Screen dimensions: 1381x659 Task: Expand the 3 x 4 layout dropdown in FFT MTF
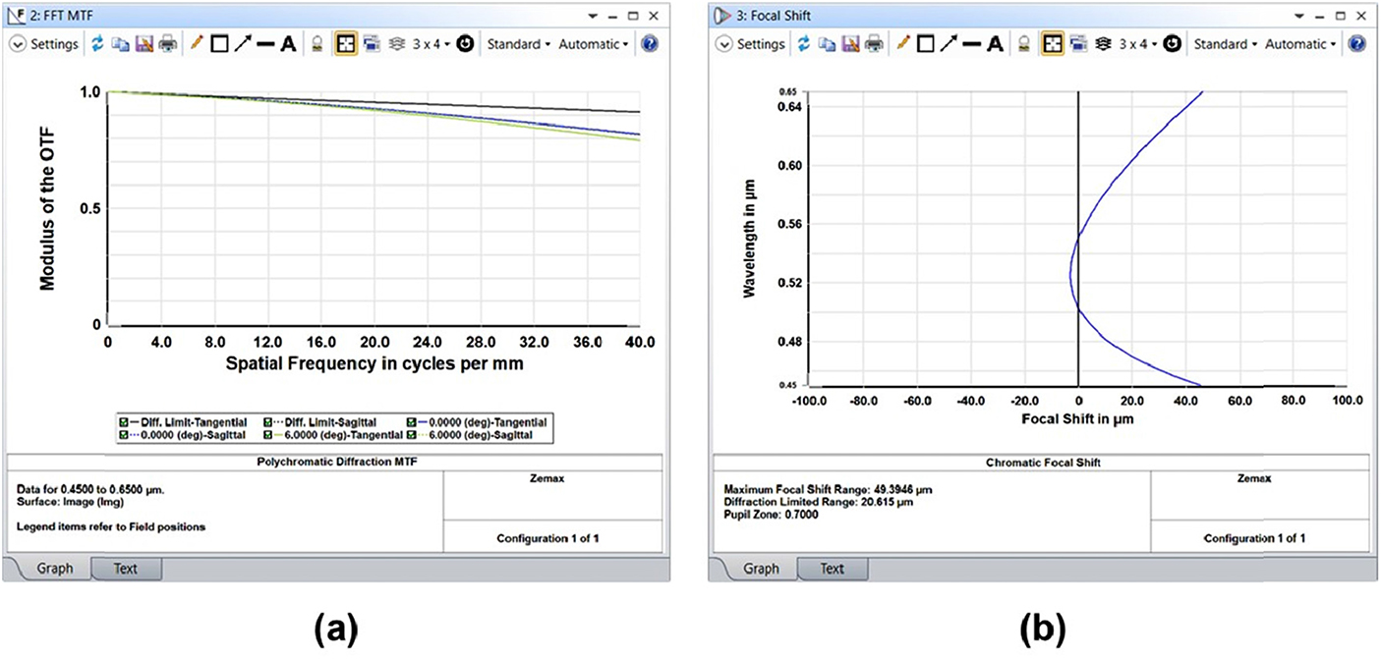[x=433, y=44]
